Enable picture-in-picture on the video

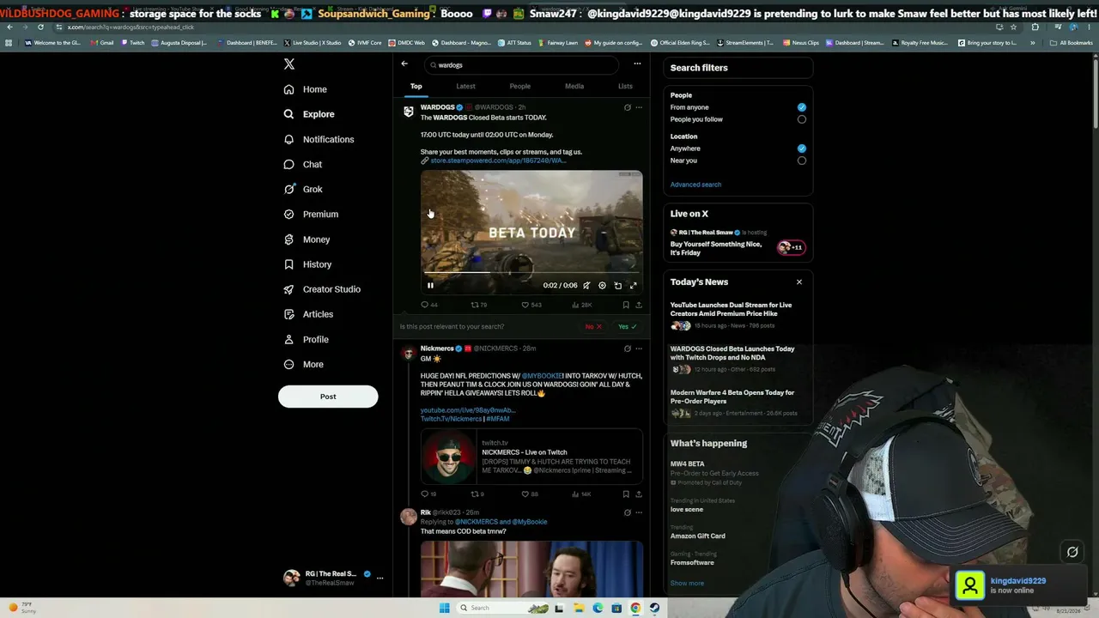point(617,286)
